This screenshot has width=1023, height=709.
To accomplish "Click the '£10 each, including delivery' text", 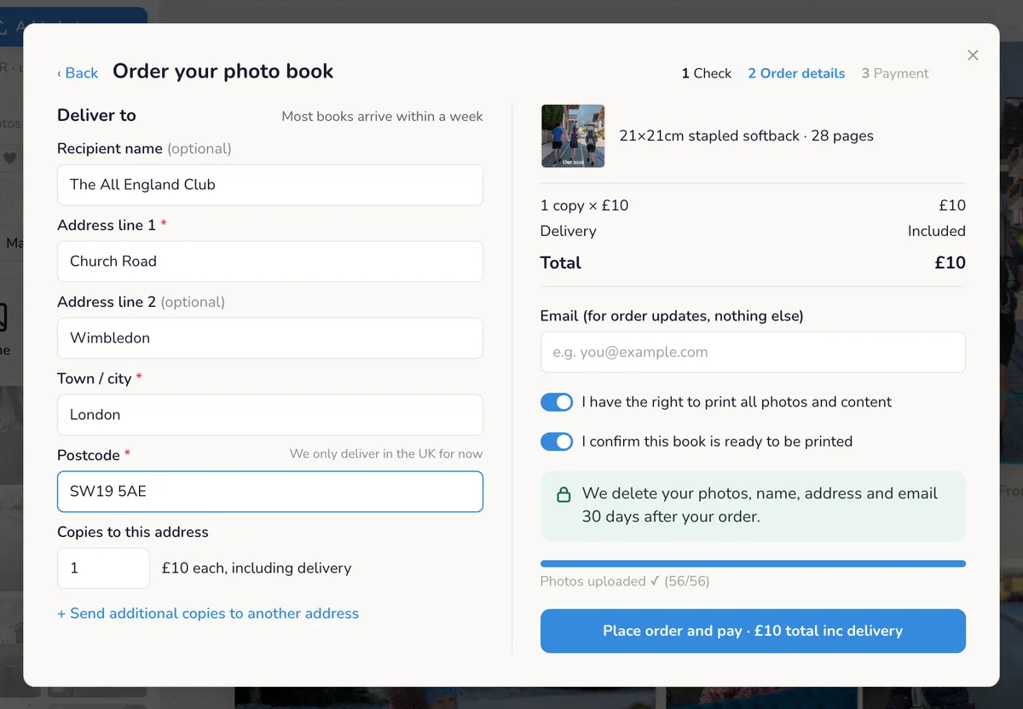I will click(x=257, y=568).
